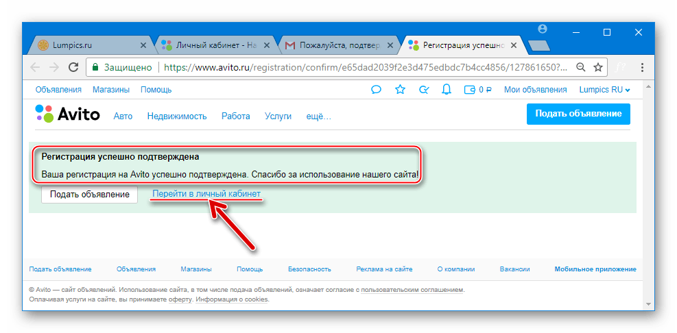The width and height of the screenshot is (677, 333).
Task: Click the Регистрация успешно подтверждена heading
Action: click(120, 157)
